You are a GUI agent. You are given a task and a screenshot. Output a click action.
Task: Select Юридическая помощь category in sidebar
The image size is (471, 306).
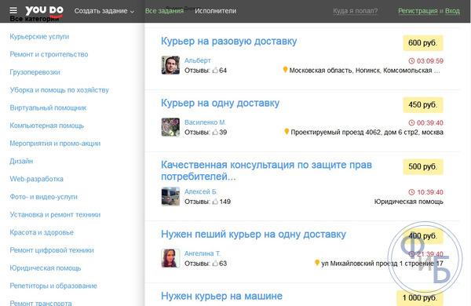click(45, 268)
